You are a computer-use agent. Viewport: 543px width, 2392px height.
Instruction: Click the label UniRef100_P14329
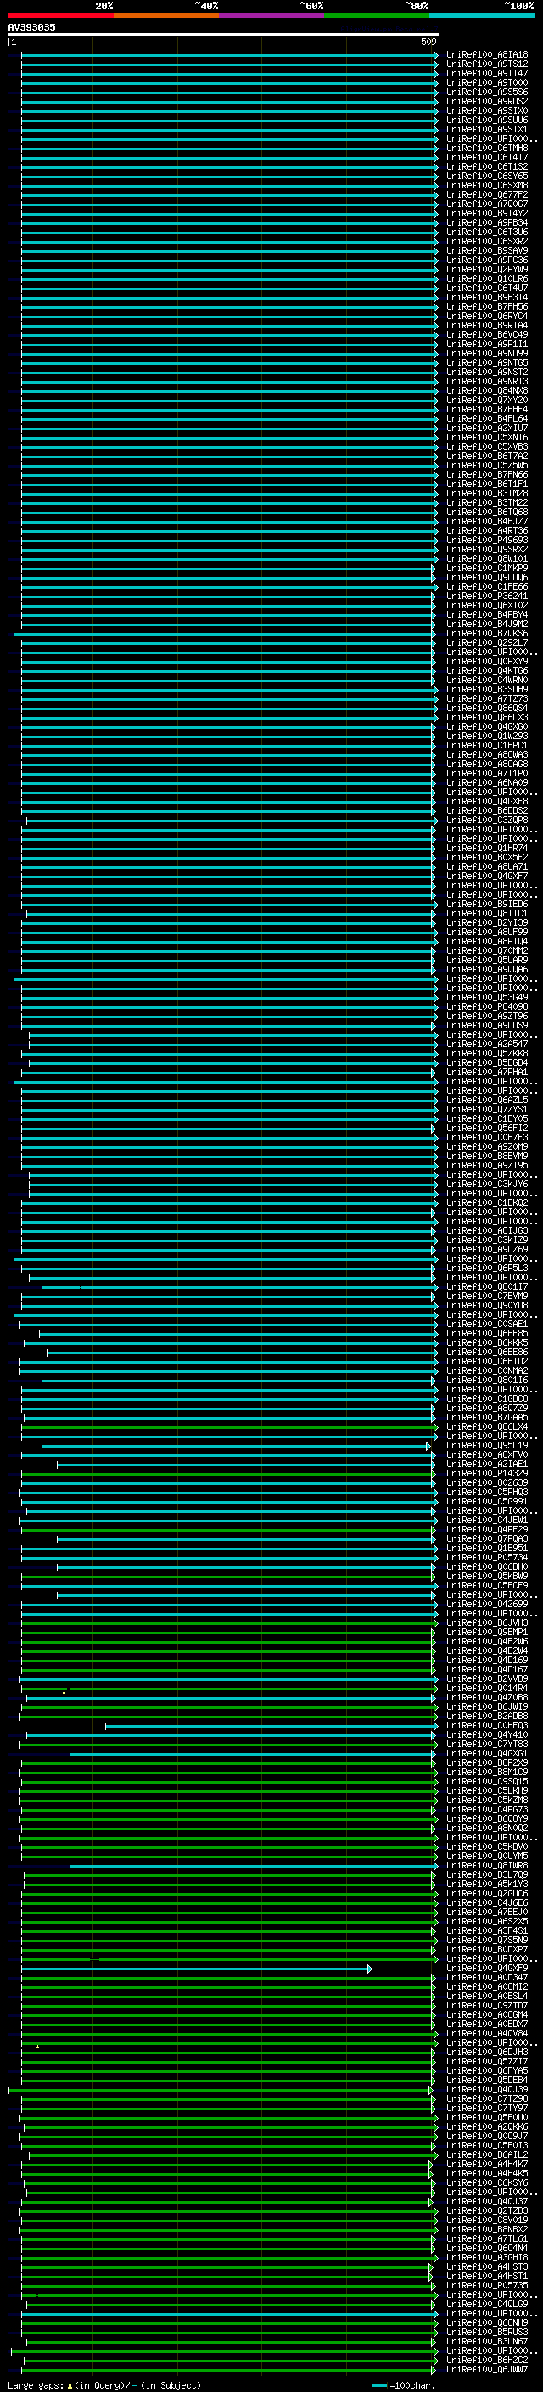(x=486, y=1474)
